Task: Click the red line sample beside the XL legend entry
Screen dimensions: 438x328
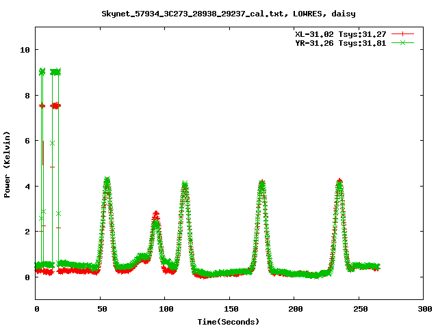Action: [x=402, y=34]
